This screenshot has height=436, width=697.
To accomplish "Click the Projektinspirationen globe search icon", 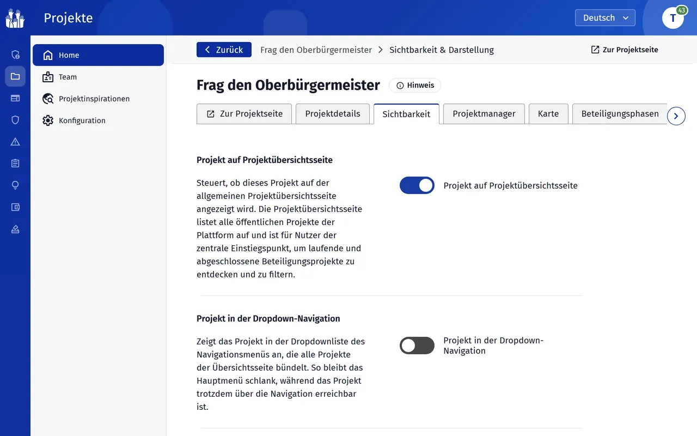I will pos(48,99).
